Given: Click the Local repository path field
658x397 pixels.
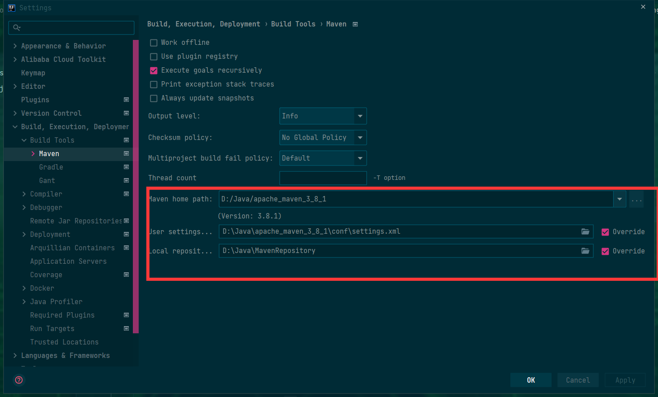Looking at the screenshot, I should (x=406, y=251).
